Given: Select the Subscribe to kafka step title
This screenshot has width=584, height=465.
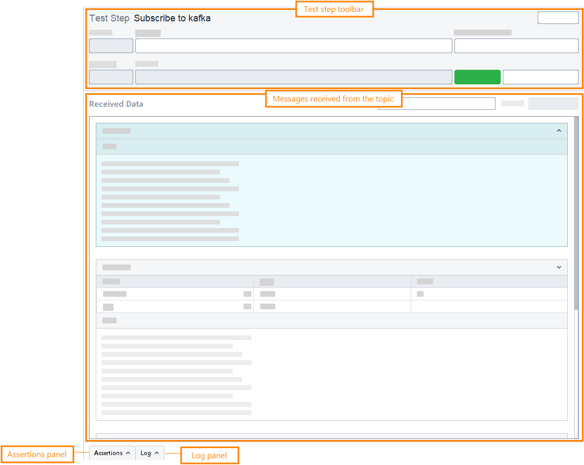Looking at the screenshot, I should pos(172,18).
